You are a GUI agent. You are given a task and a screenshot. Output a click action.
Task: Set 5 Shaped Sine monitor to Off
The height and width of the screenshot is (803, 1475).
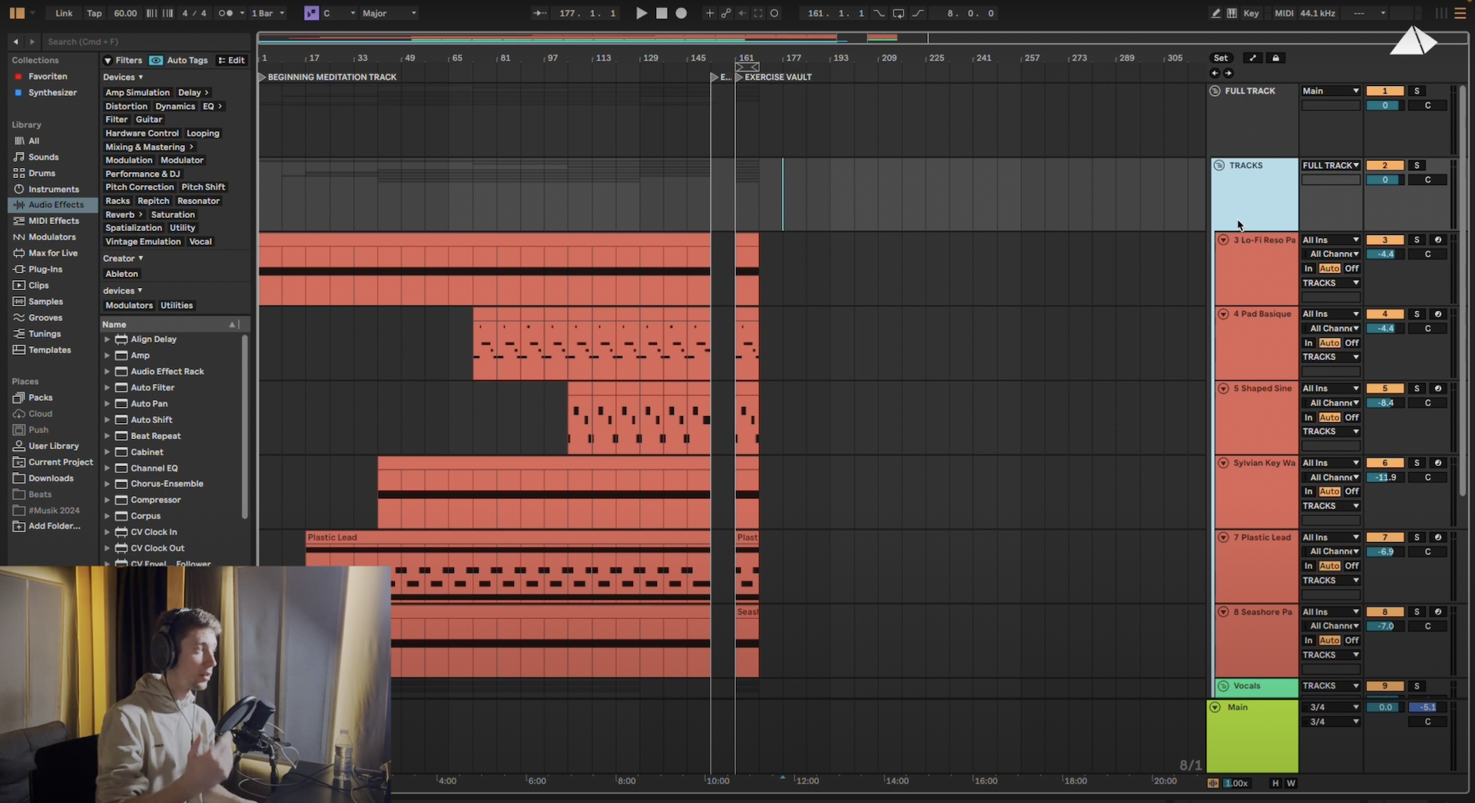click(x=1351, y=418)
